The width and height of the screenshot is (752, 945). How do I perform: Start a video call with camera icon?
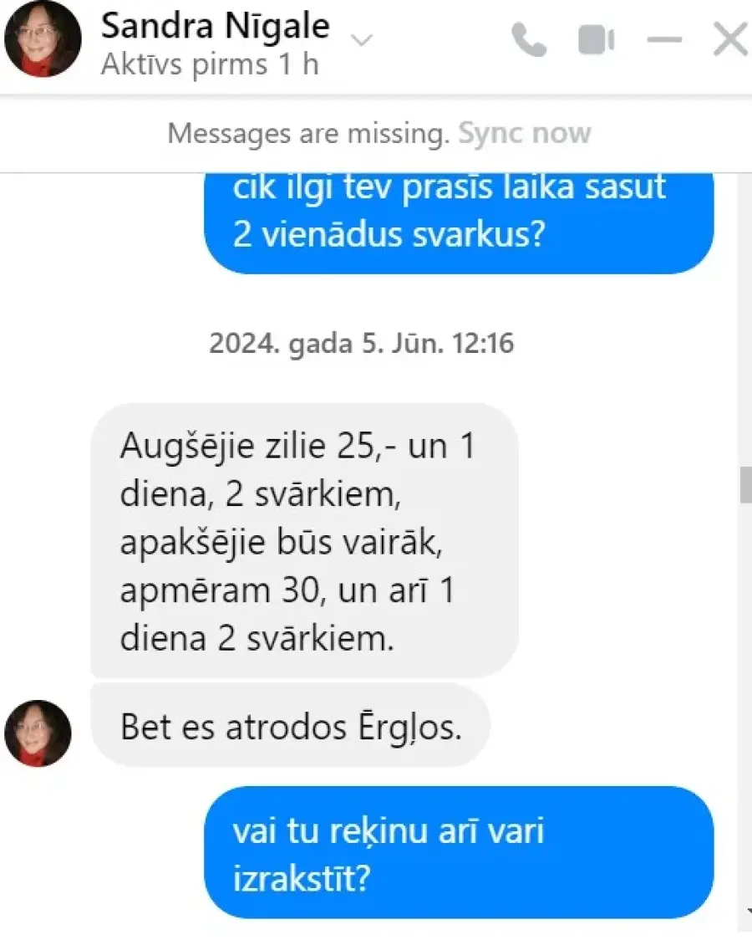tap(596, 40)
